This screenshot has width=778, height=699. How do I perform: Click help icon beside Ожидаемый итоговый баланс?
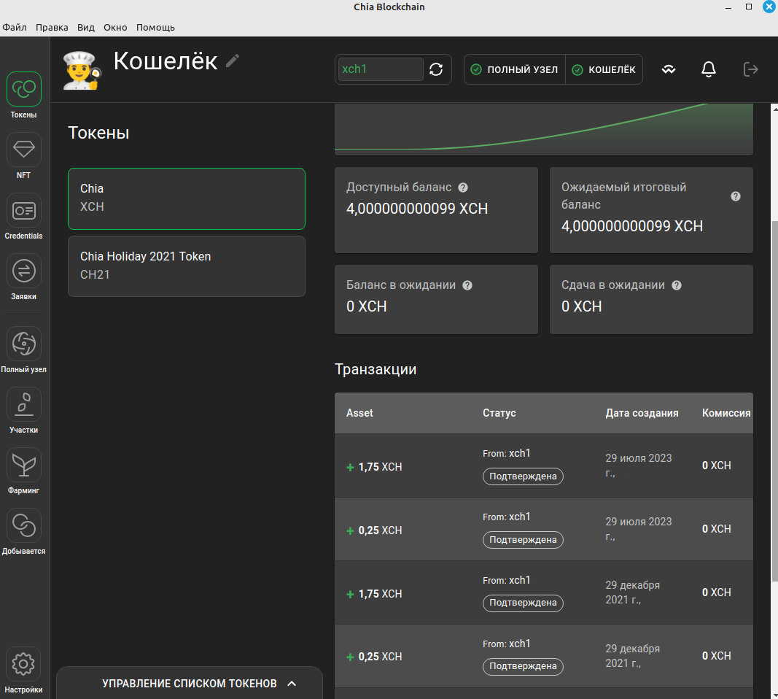(735, 196)
